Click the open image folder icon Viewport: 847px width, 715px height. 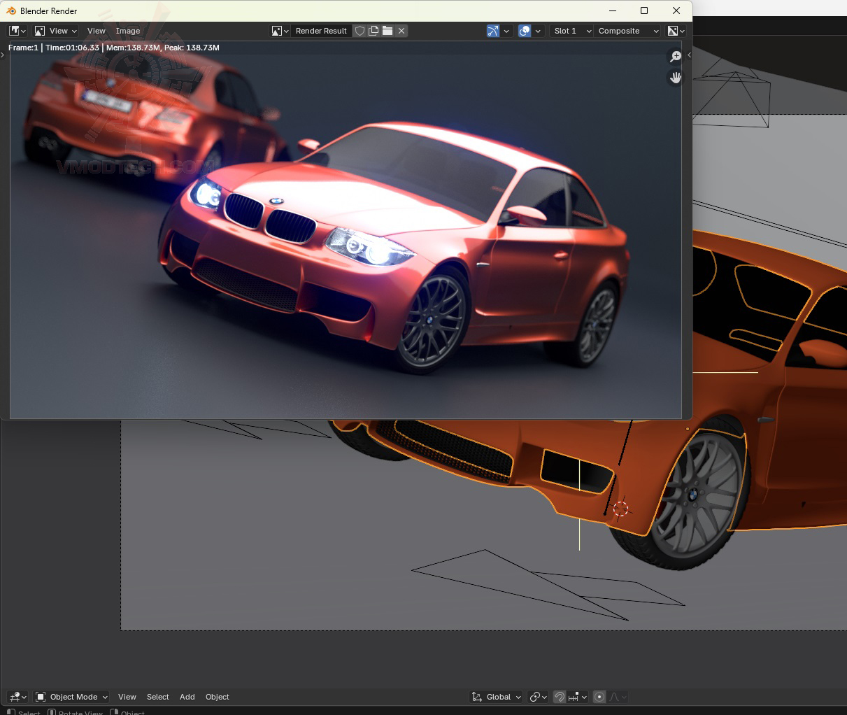(387, 31)
